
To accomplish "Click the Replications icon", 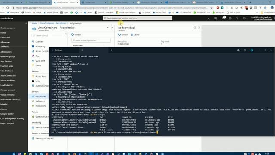I will [x=33, y=106].
